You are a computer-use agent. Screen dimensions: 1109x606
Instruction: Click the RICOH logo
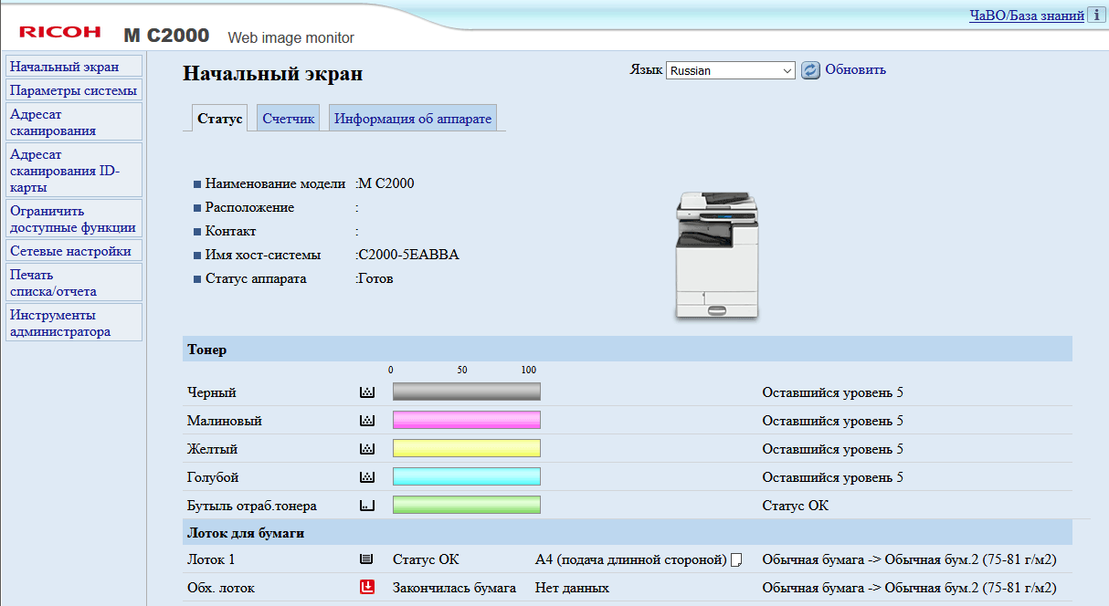[60, 32]
